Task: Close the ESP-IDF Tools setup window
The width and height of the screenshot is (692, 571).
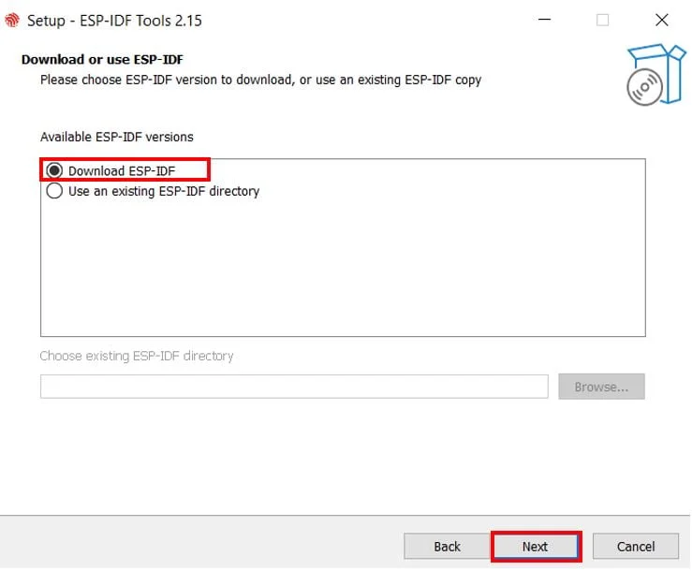Action: point(661,20)
